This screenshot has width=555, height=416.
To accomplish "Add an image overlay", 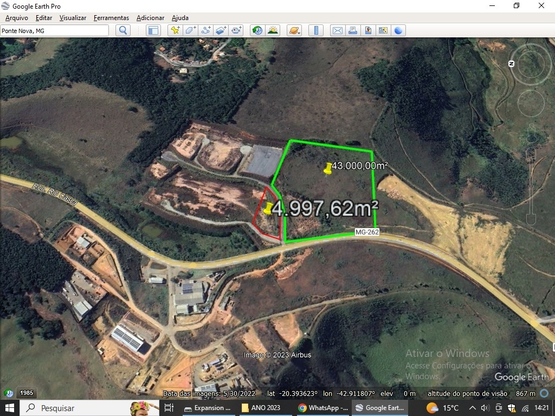I will [x=221, y=30].
